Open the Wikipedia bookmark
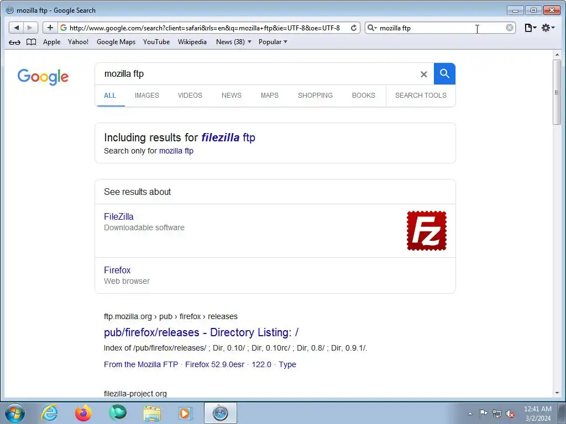The image size is (566, 424). pyautogui.click(x=192, y=42)
